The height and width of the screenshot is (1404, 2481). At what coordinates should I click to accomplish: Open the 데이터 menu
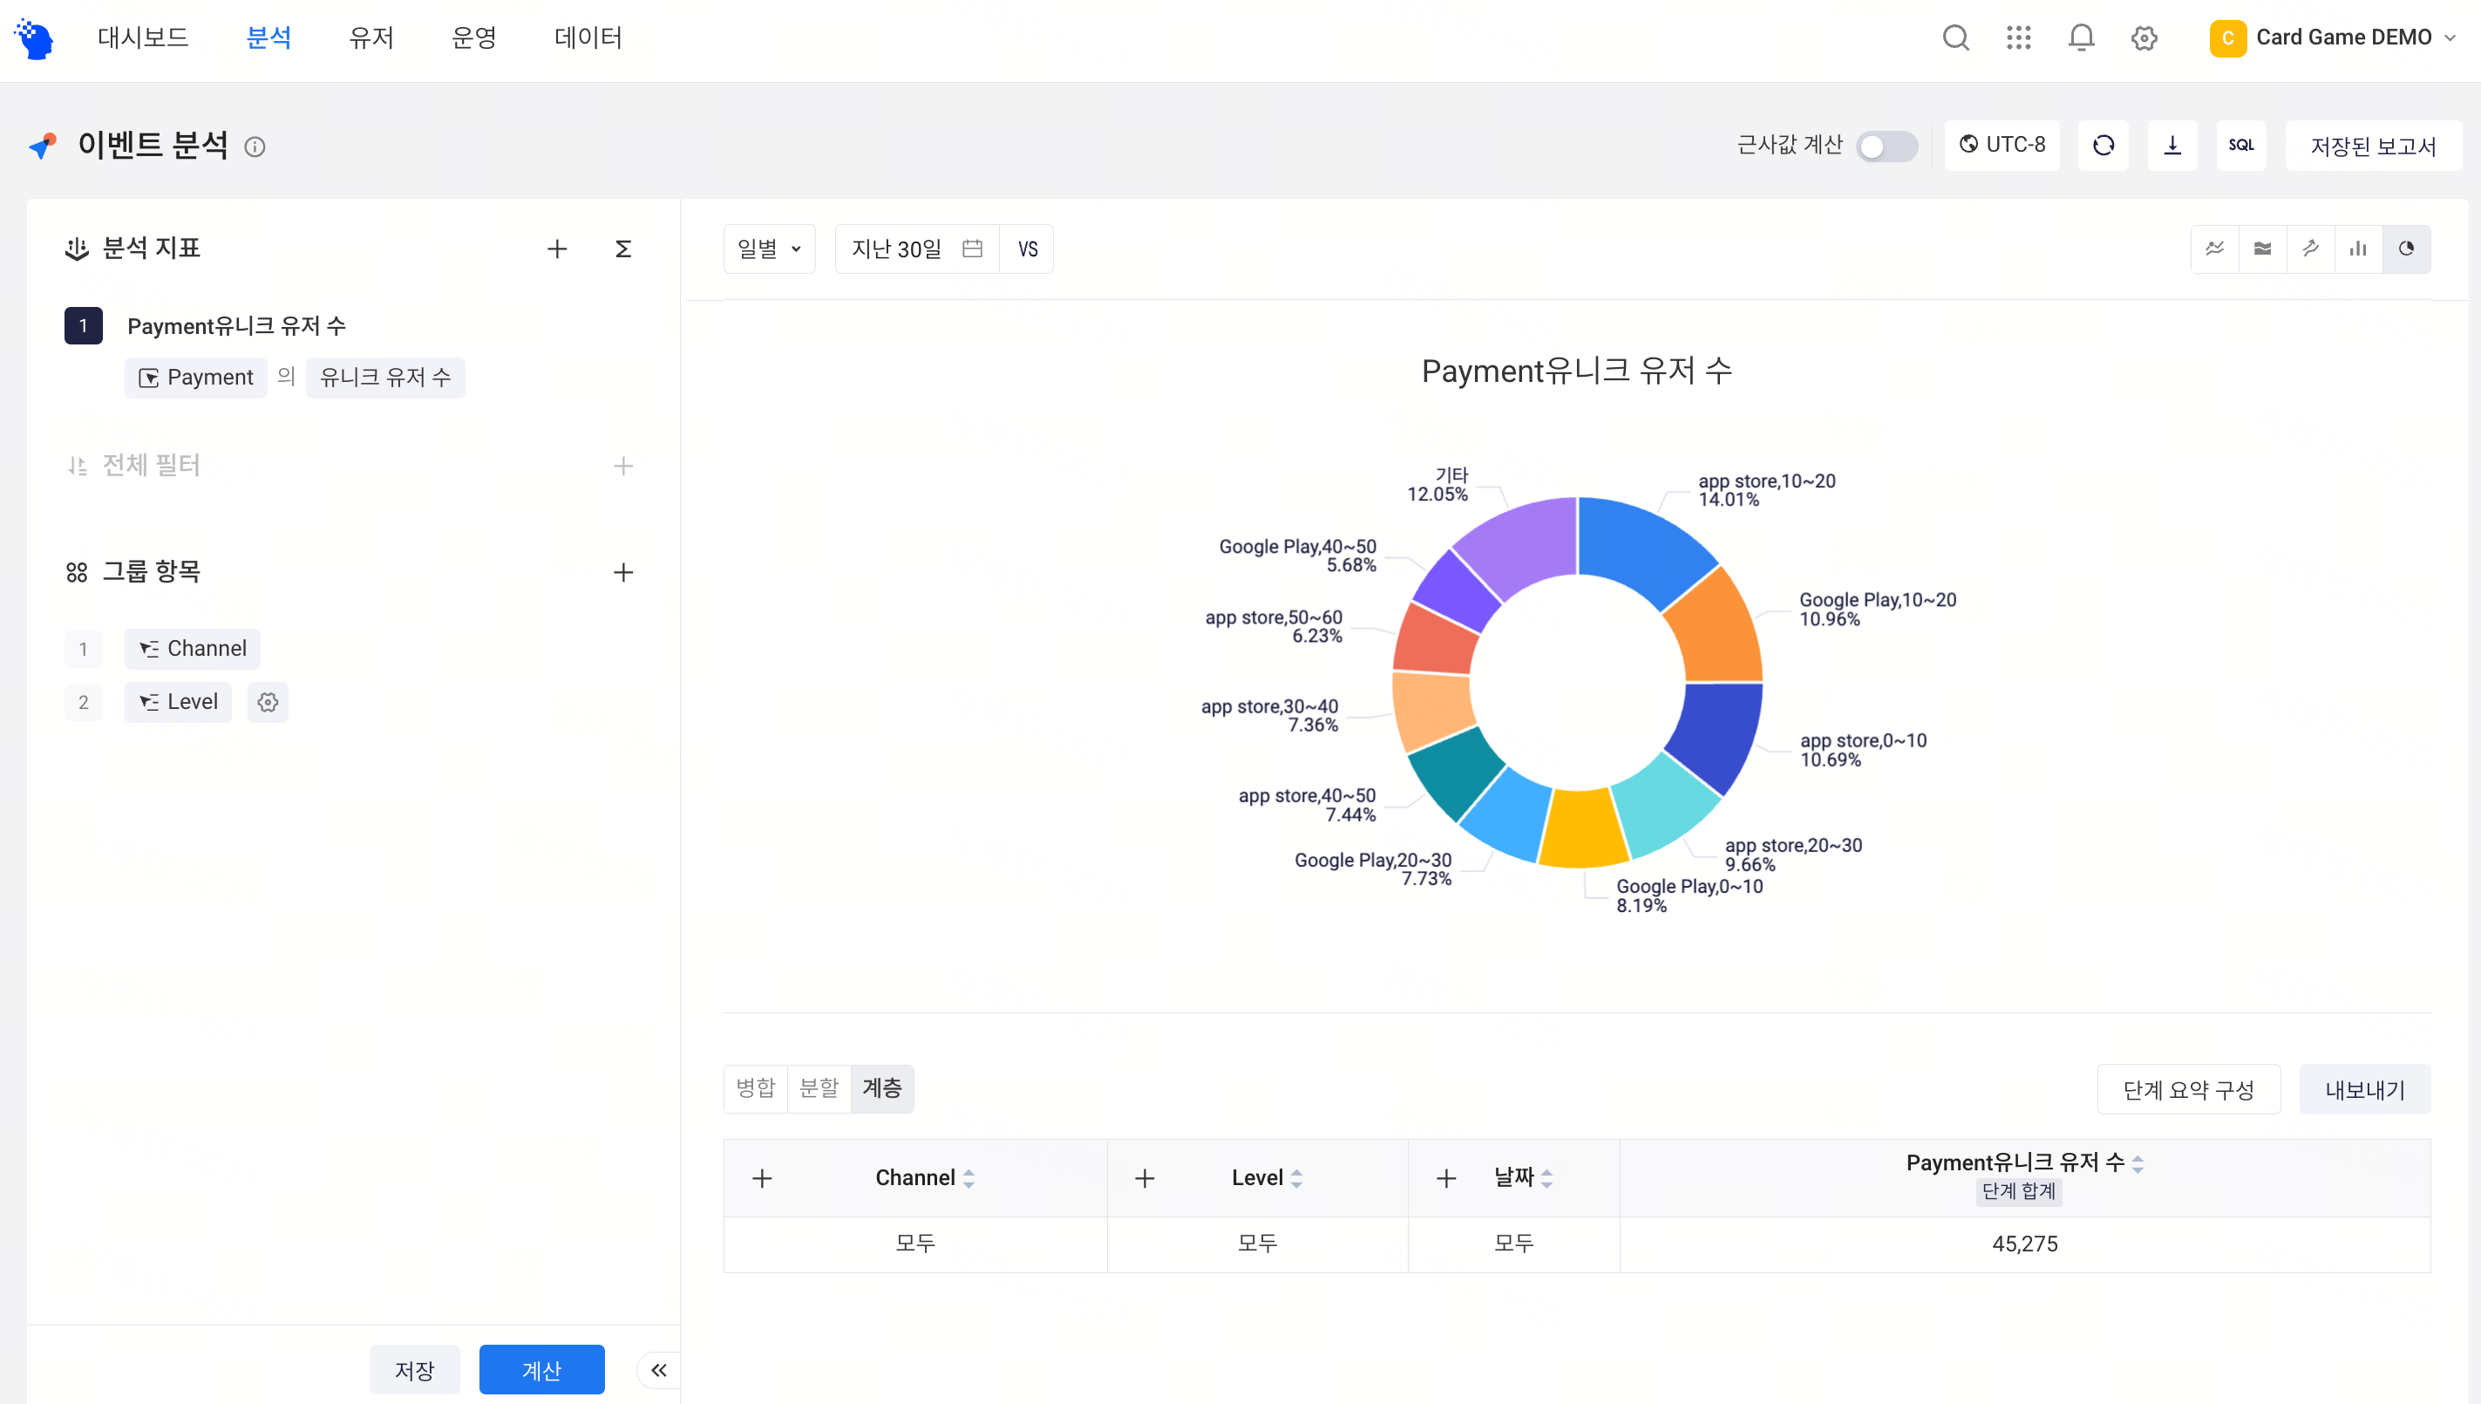[588, 37]
